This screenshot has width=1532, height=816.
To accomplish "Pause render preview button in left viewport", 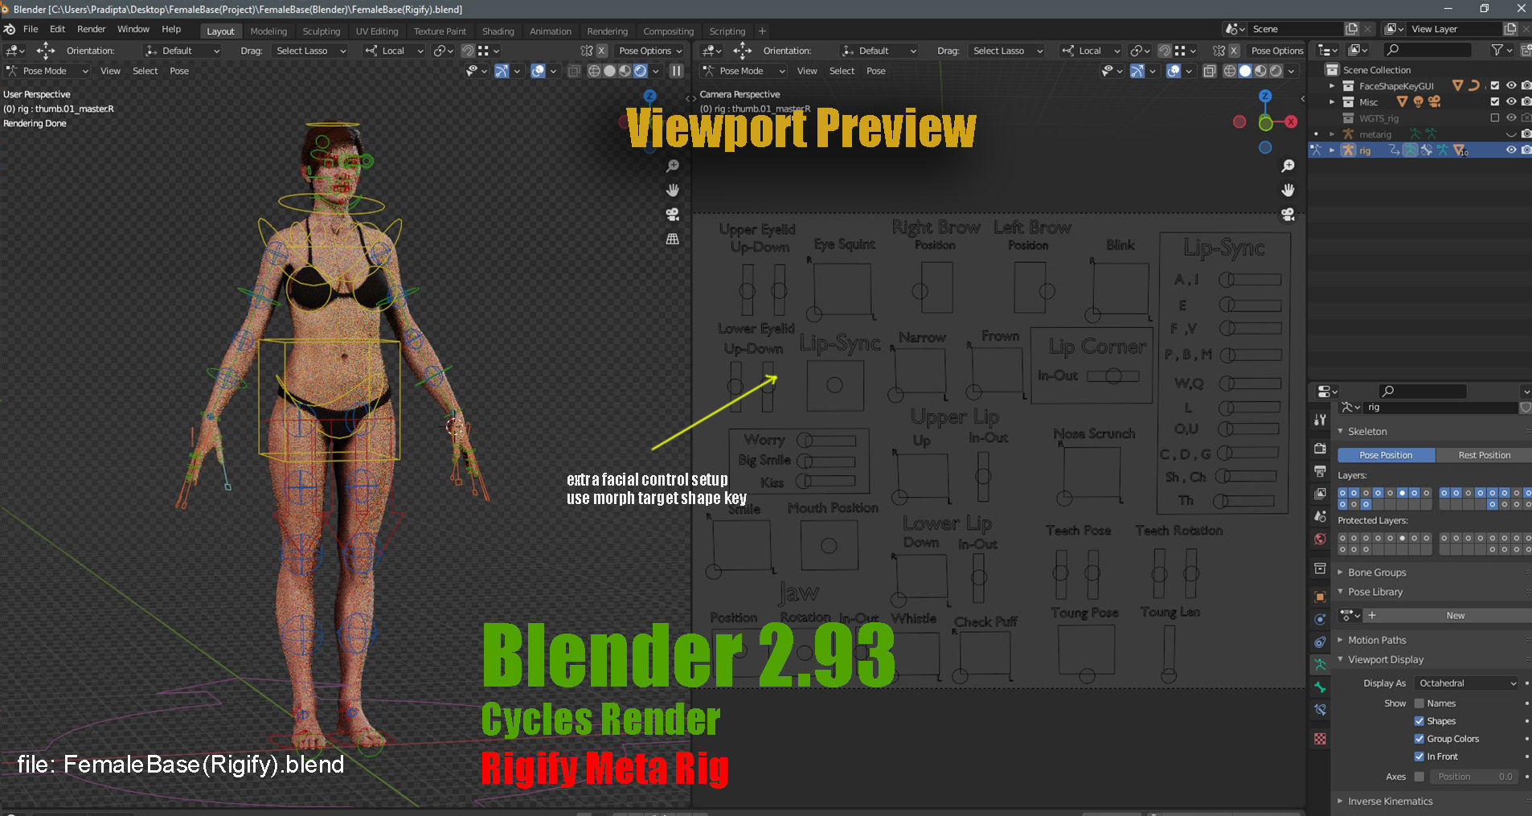I will [677, 71].
